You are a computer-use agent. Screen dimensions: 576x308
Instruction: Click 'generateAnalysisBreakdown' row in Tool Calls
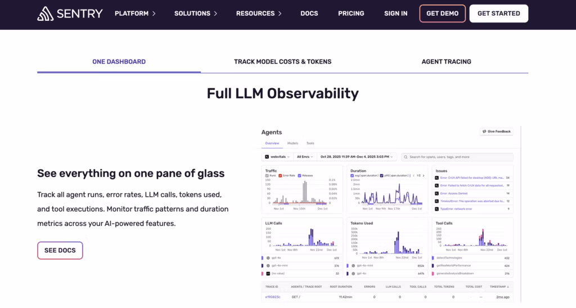tap(472, 274)
